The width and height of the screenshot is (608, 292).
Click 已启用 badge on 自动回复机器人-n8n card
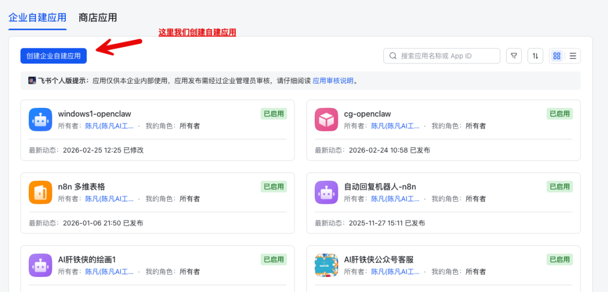[x=560, y=186]
